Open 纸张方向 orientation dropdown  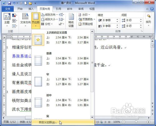coord(49,15)
